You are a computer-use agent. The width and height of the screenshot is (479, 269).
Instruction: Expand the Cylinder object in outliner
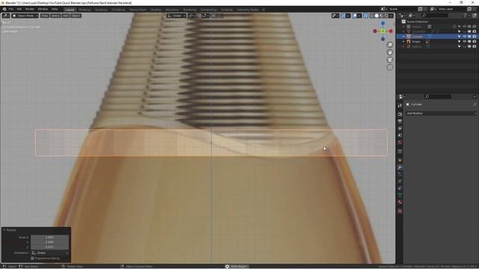coord(403,37)
